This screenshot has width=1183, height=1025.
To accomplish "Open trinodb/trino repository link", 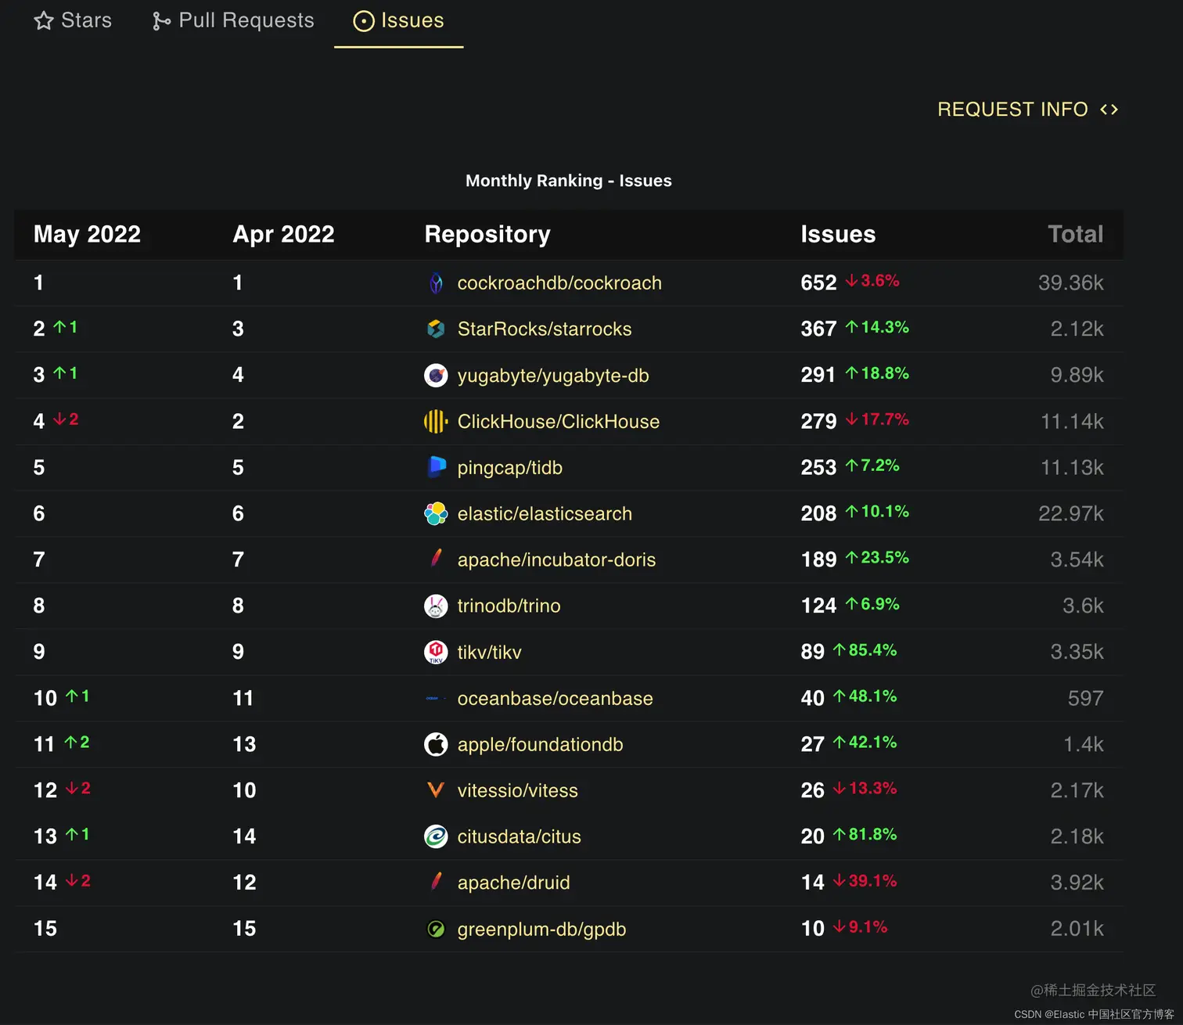I will coord(509,606).
